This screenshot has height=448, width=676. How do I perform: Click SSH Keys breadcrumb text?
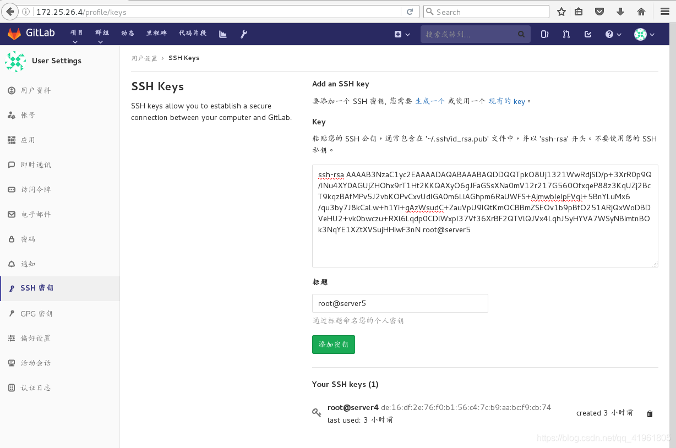[x=184, y=58]
